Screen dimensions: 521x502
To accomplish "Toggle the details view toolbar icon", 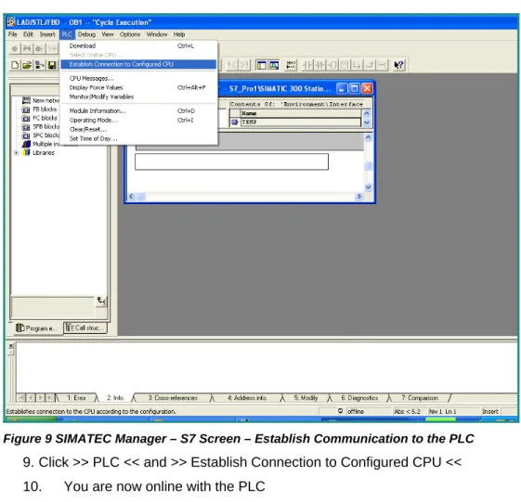I will [x=274, y=65].
